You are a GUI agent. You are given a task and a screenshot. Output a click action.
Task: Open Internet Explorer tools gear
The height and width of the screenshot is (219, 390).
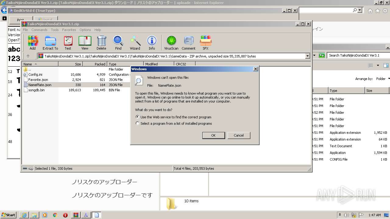click(385, 11)
